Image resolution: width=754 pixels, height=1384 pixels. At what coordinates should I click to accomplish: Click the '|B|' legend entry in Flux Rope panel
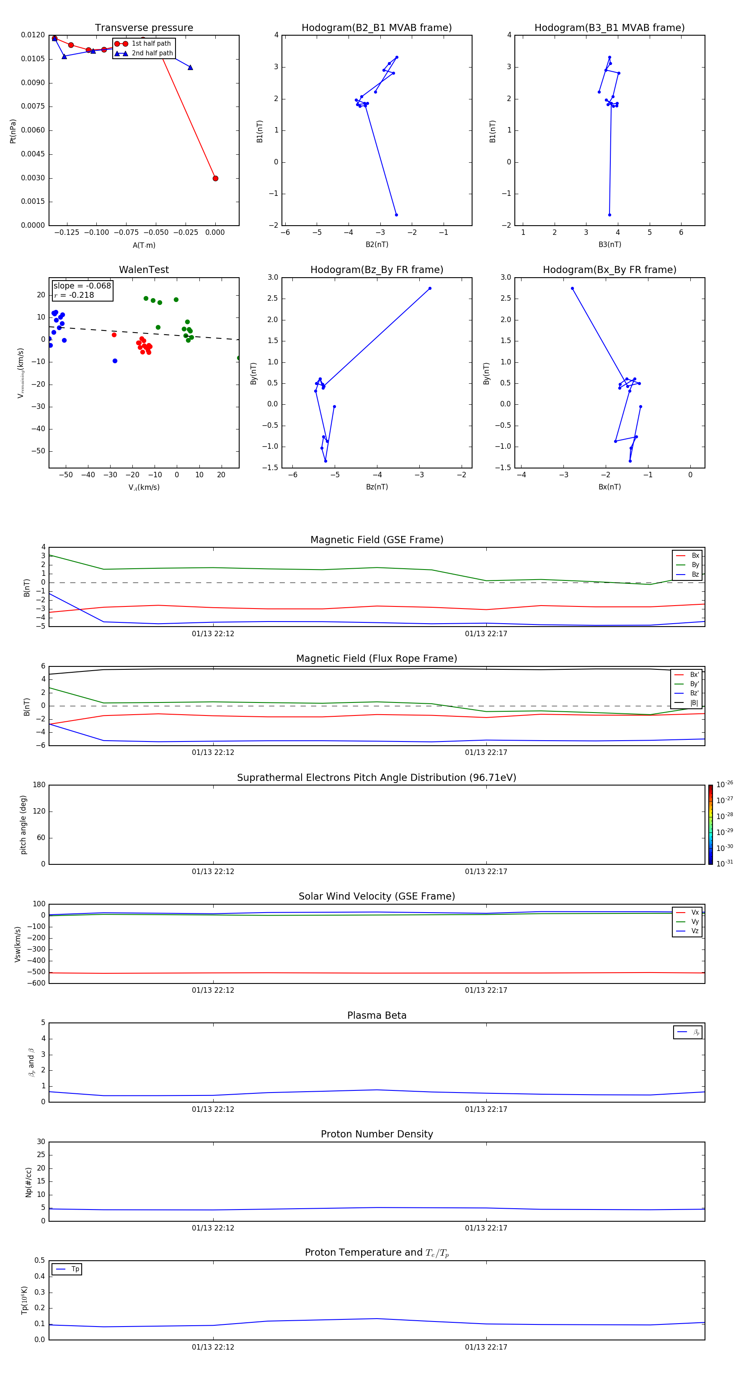click(x=687, y=703)
